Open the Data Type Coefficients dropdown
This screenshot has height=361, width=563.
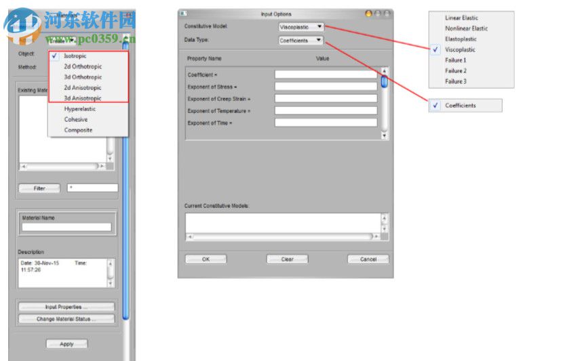(301, 41)
